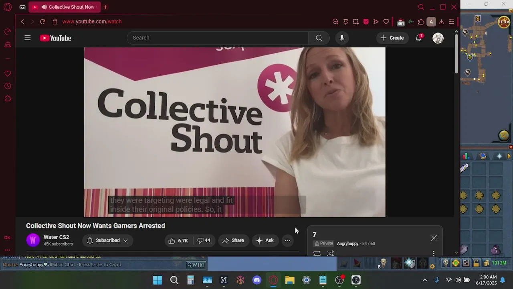Viewport: 513px width, 289px height.
Task: Open the Water CS2 channel avatar
Action: point(33,240)
